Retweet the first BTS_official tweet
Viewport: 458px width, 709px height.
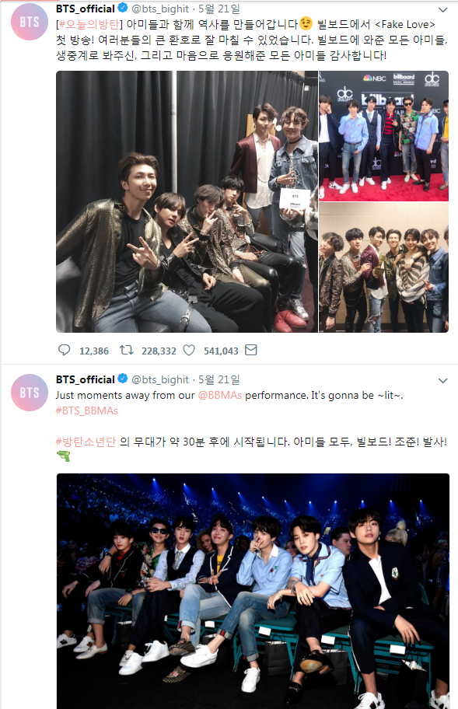coord(126,350)
